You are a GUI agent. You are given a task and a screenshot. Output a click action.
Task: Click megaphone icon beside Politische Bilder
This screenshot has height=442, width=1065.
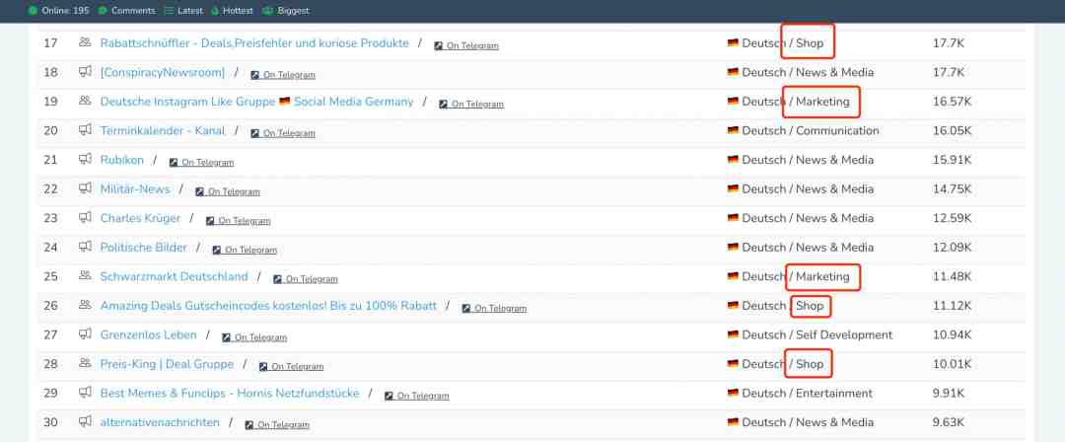point(85,247)
